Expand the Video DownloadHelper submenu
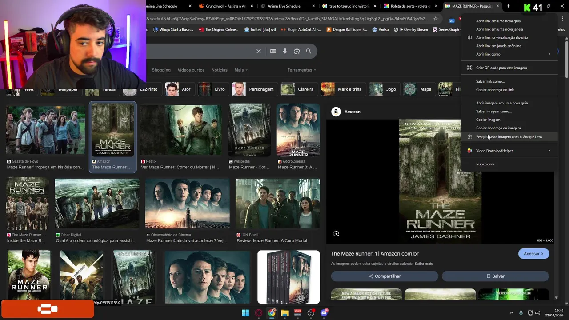 pyautogui.click(x=509, y=151)
